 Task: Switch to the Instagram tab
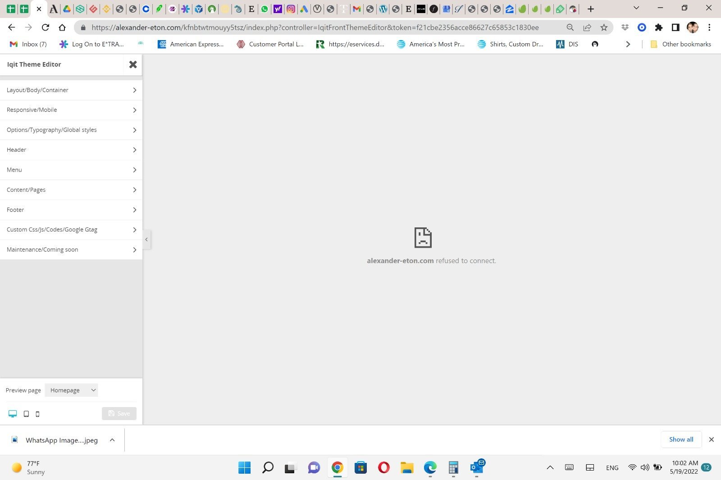(x=291, y=9)
